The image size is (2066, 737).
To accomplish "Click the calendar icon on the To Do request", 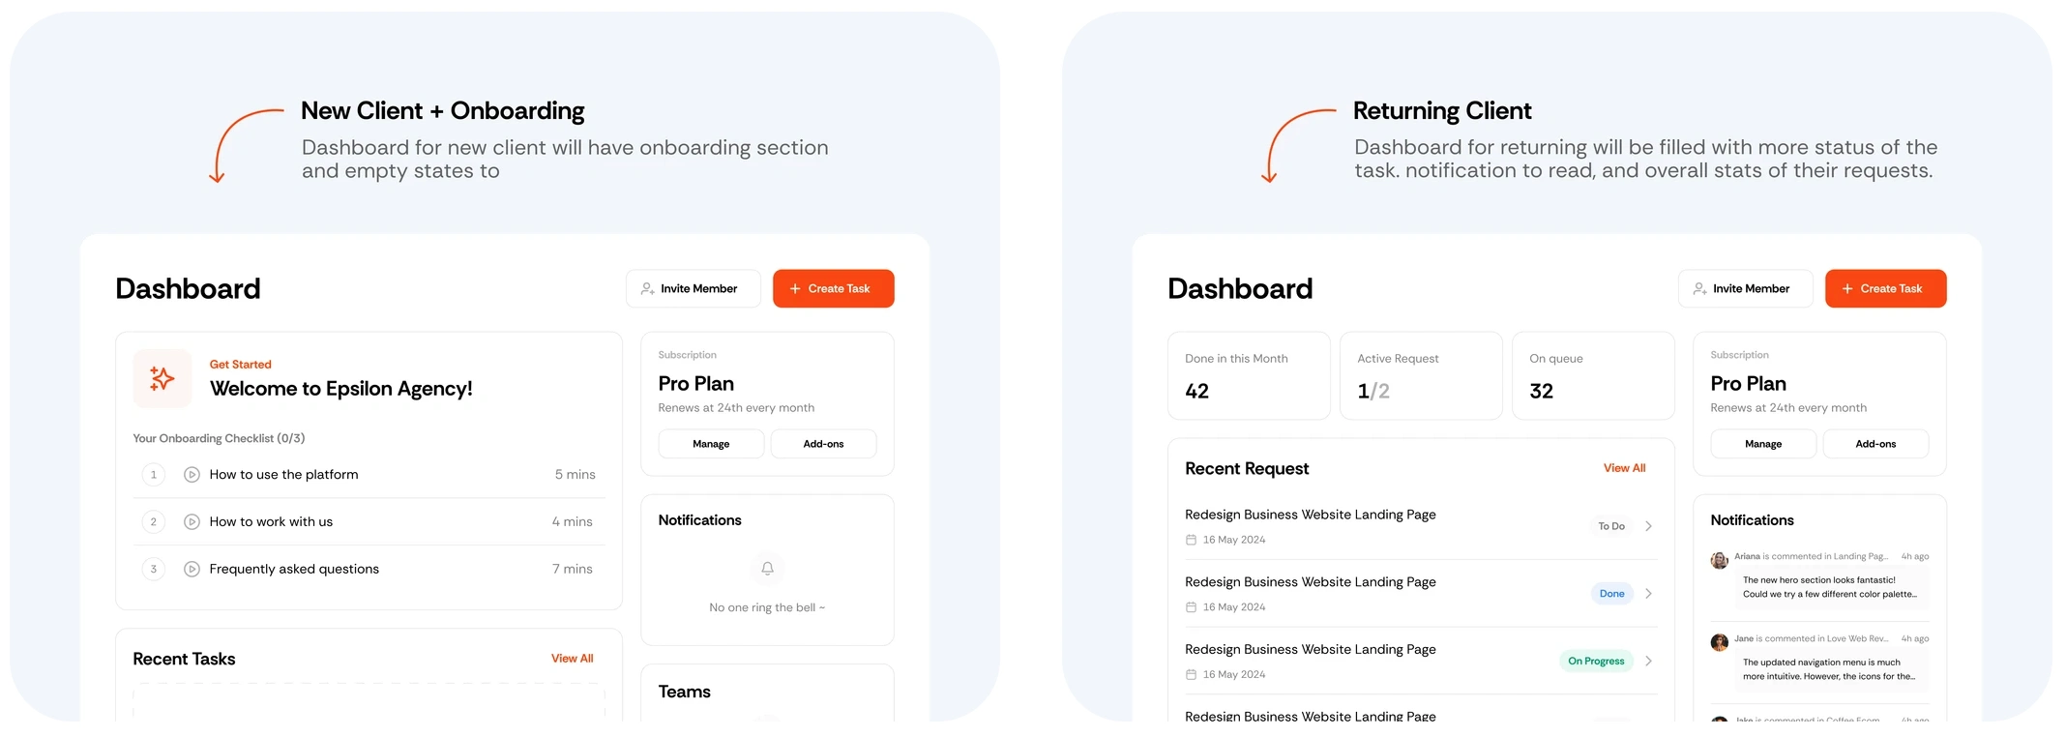I will pyautogui.click(x=1191, y=540).
